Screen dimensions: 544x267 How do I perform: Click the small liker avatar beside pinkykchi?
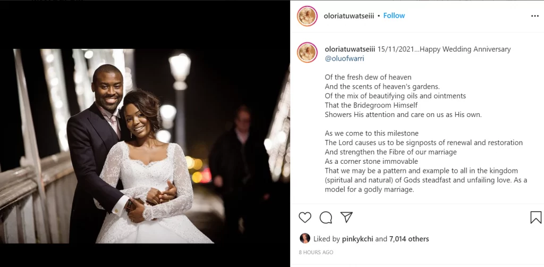pos(305,239)
